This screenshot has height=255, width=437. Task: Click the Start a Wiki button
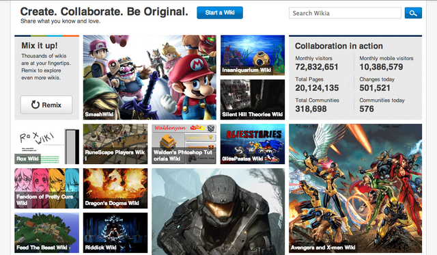pyautogui.click(x=220, y=12)
